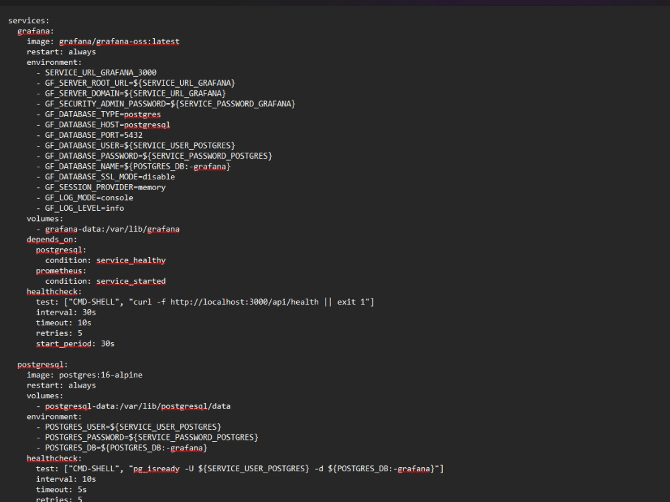Select the POSTGRES_PASSWORD environment line

pos(151,438)
